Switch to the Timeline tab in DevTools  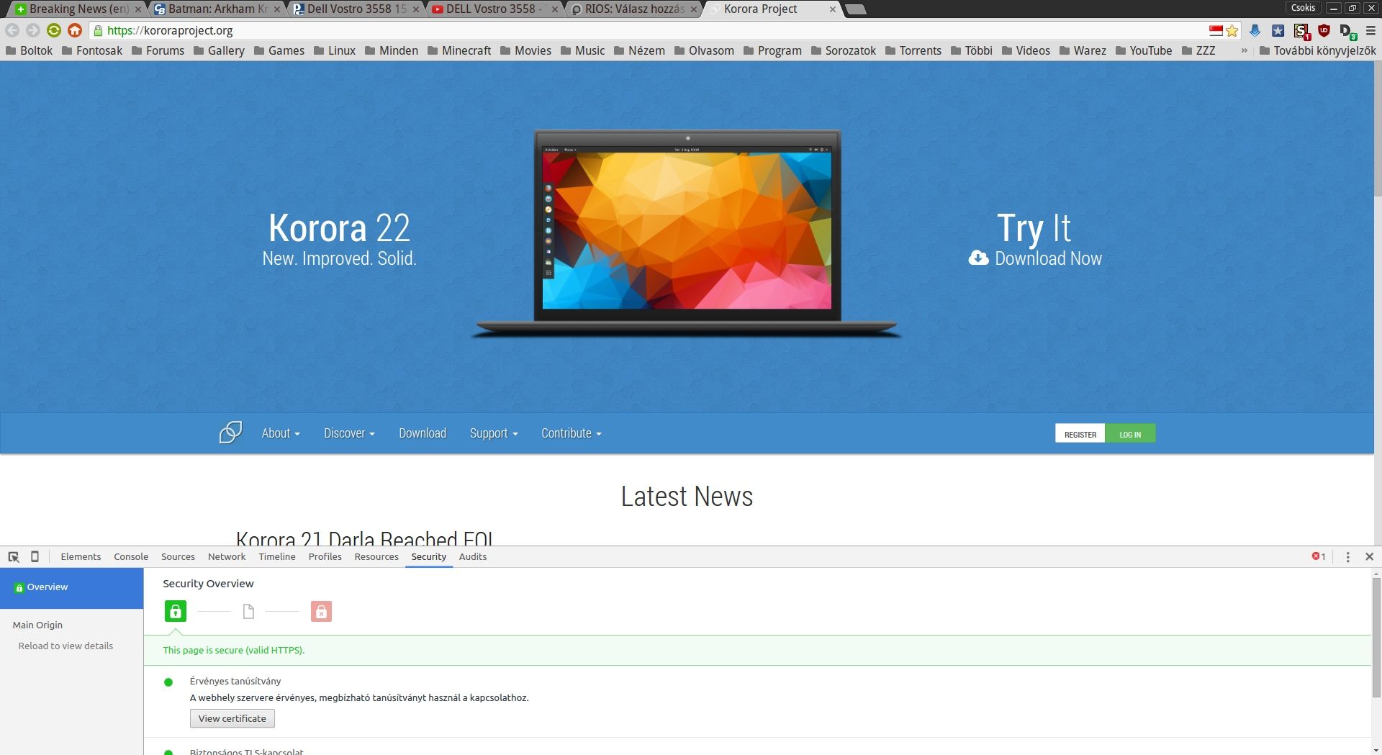[x=277, y=556]
